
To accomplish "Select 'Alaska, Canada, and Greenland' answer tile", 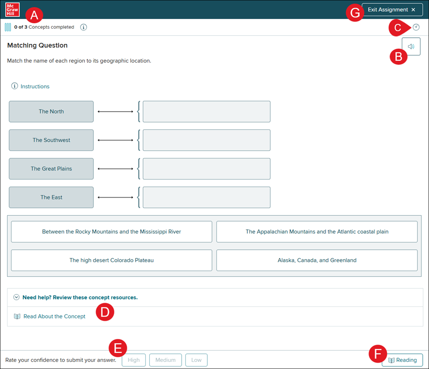I will 317,261.
